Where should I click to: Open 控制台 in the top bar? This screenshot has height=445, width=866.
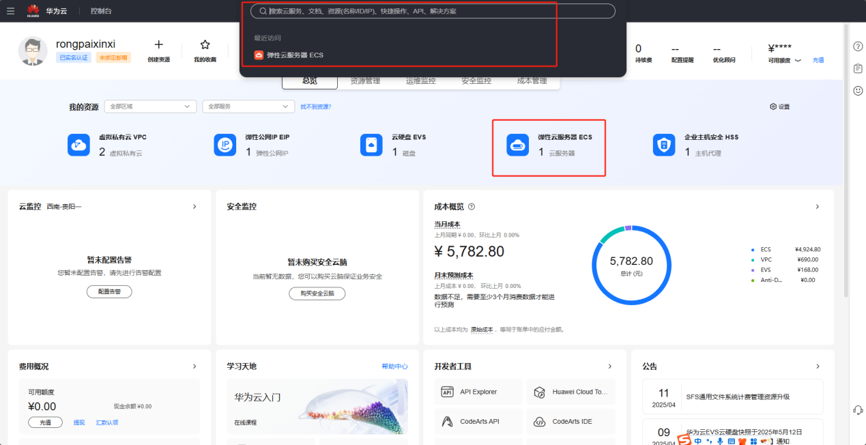[101, 11]
